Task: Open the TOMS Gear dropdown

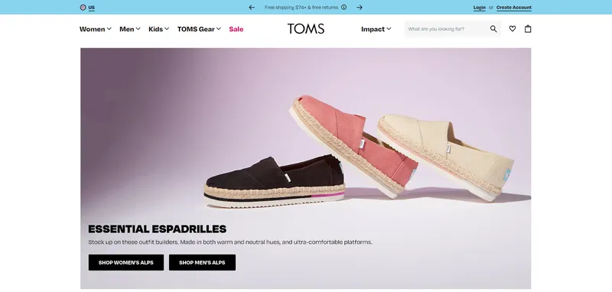Action: point(199,29)
